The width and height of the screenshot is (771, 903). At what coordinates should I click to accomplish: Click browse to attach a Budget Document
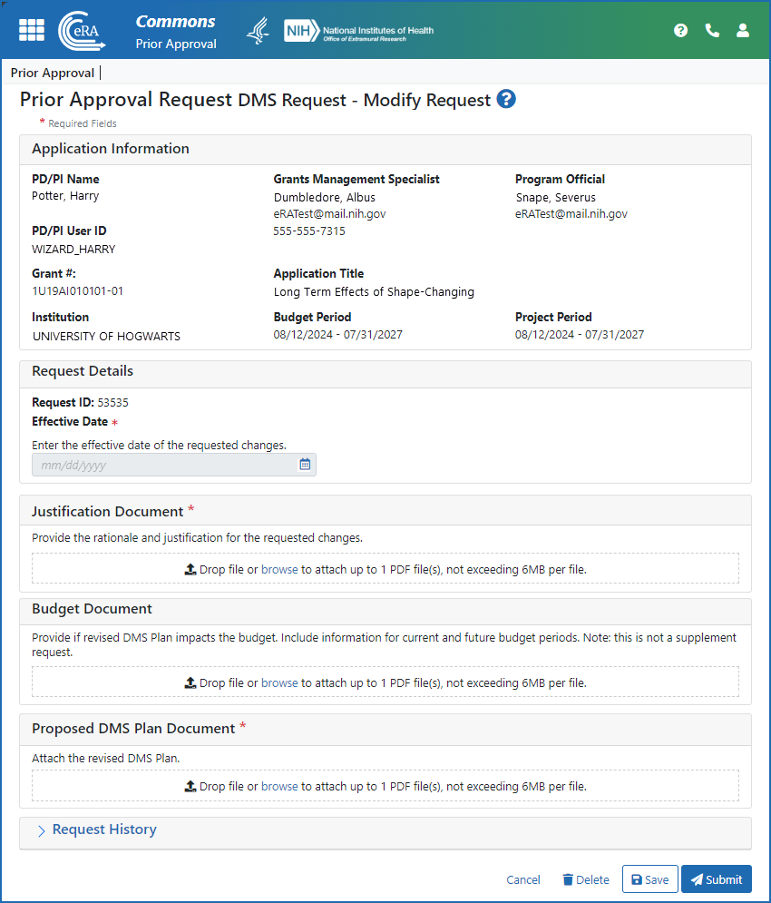(x=279, y=682)
